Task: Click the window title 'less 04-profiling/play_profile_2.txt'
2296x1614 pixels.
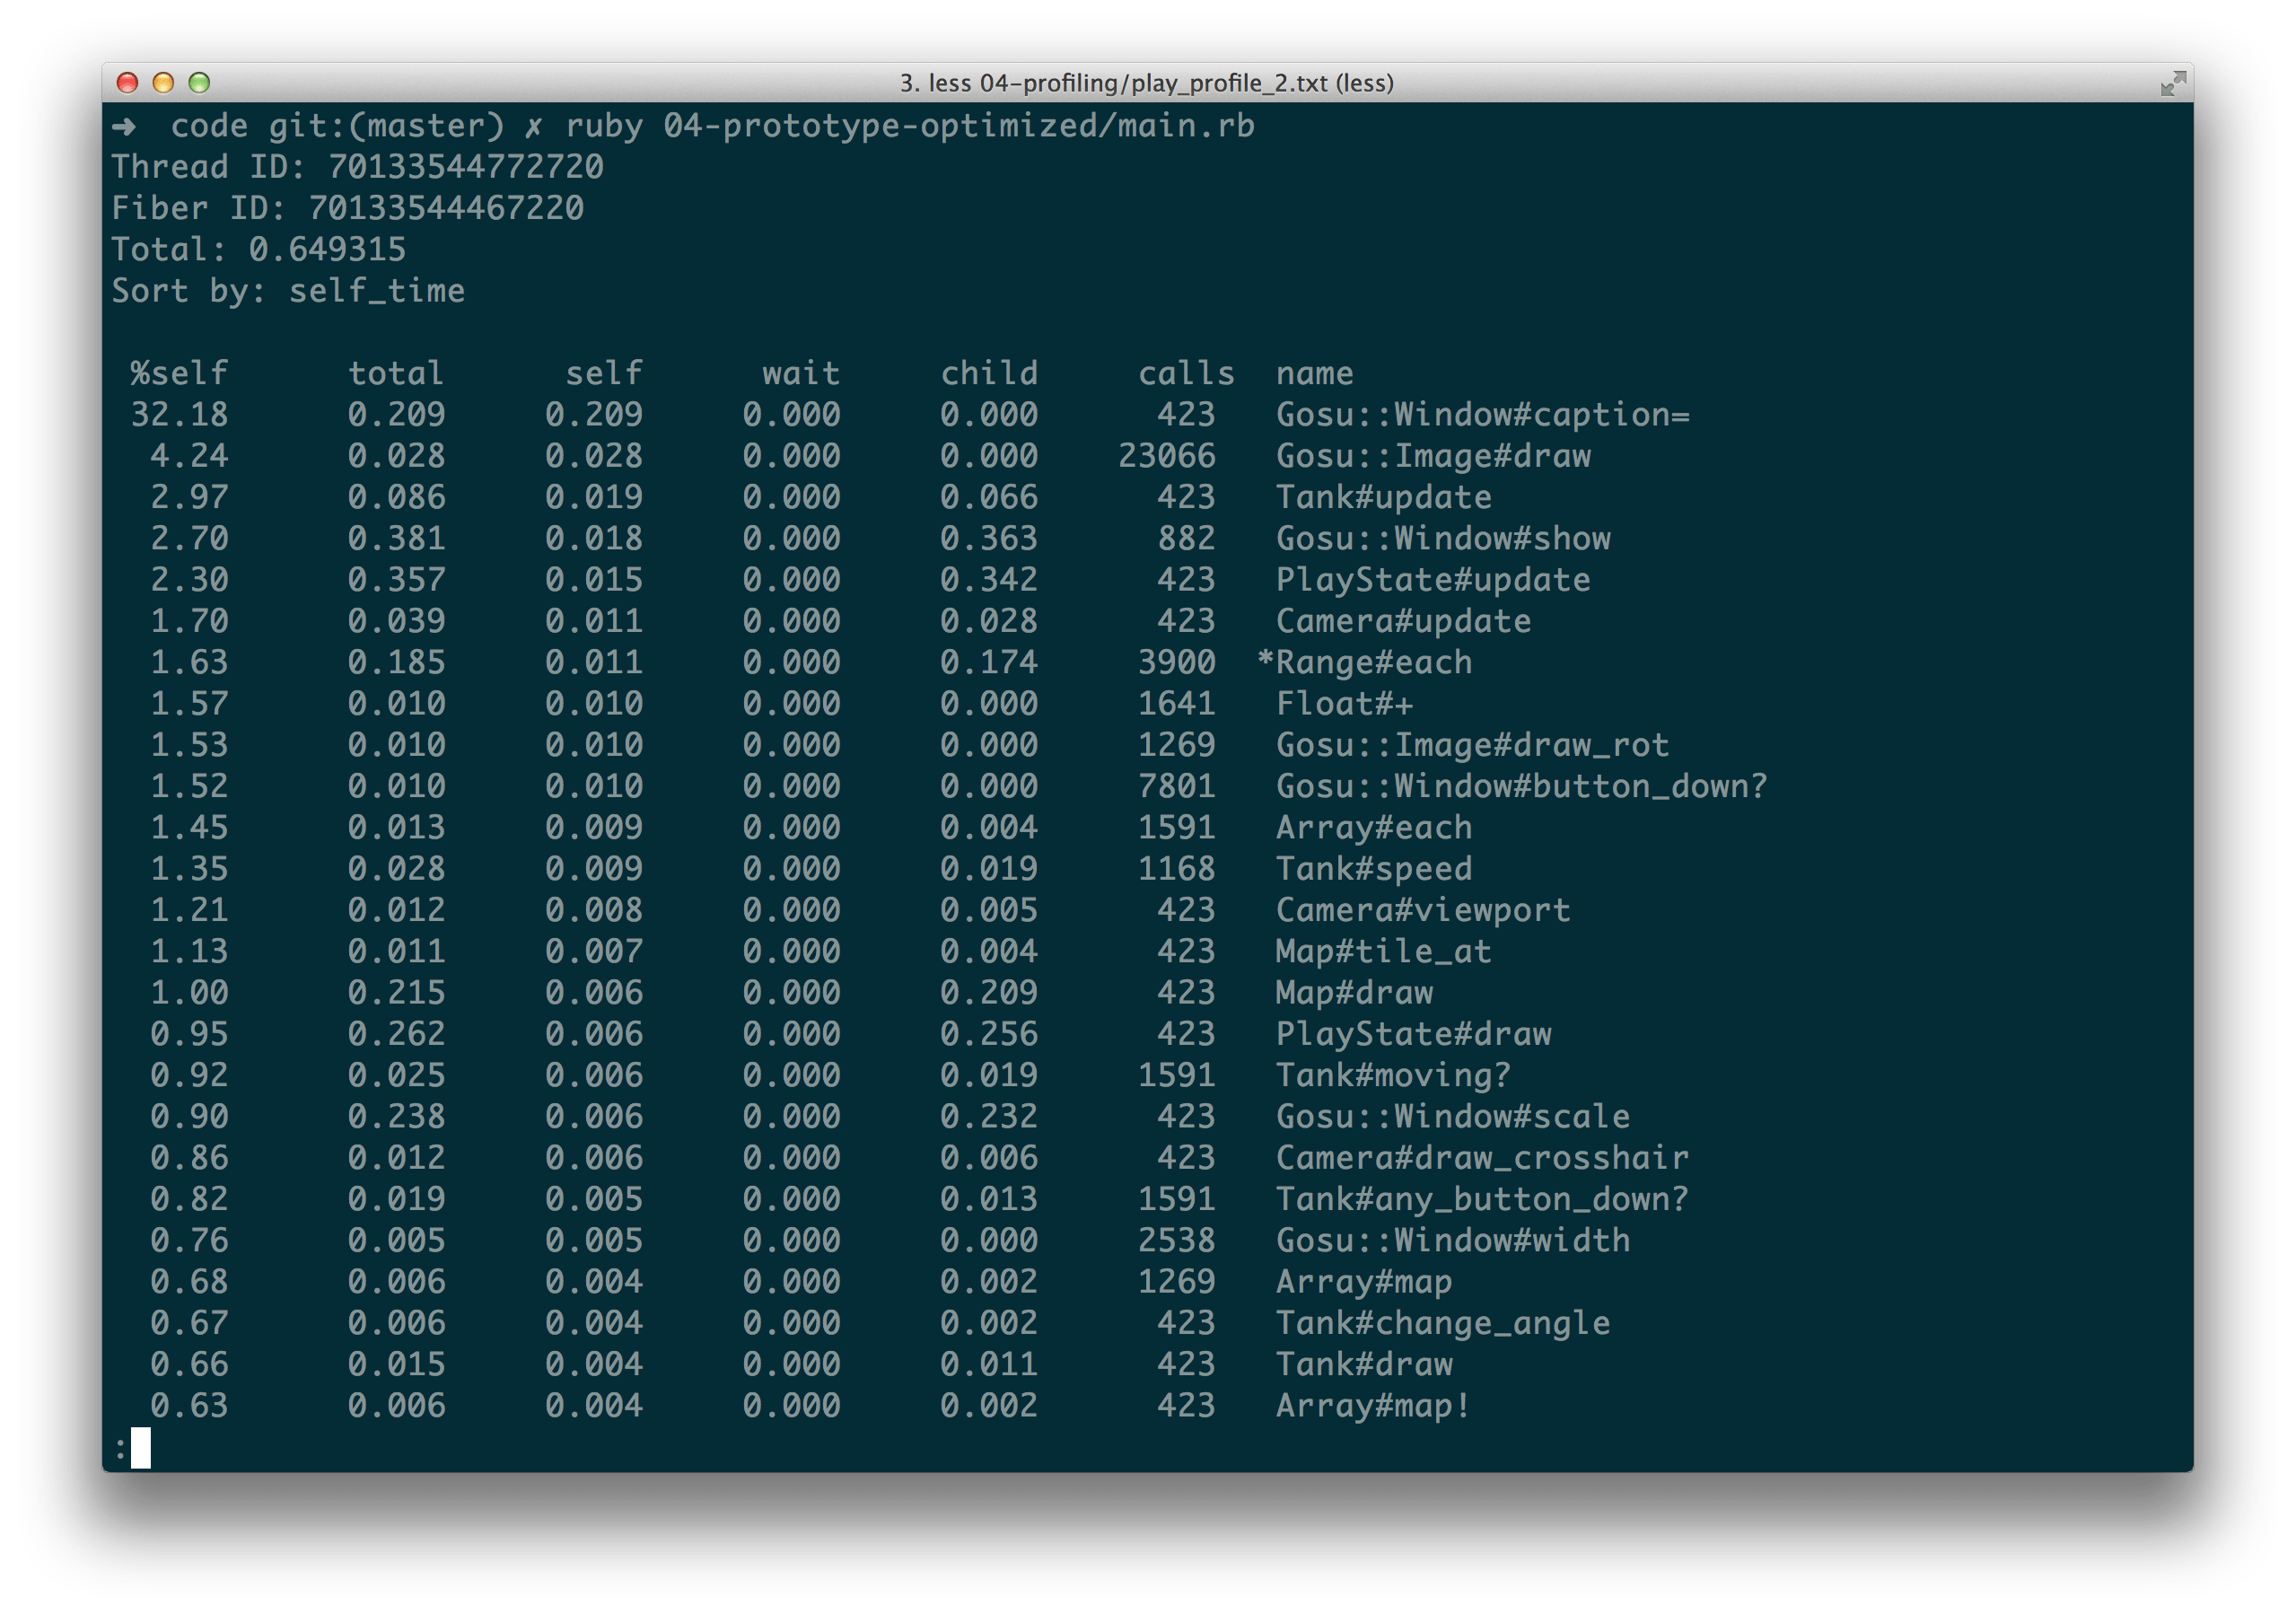Action: (1146, 83)
